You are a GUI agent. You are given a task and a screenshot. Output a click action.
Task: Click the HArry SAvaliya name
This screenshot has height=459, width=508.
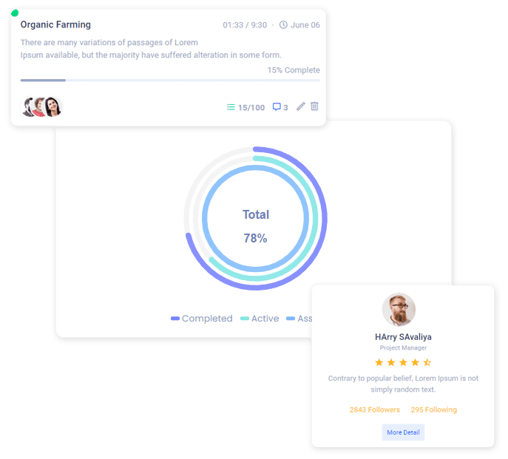coord(403,337)
